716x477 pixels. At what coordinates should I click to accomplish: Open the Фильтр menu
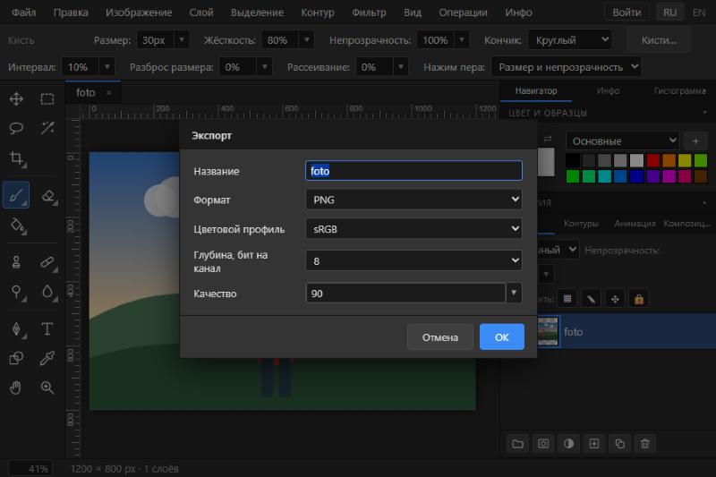click(369, 13)
